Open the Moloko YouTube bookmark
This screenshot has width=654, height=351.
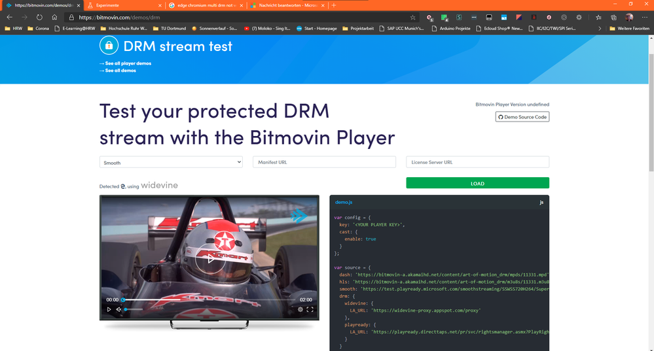pos(267,29)
